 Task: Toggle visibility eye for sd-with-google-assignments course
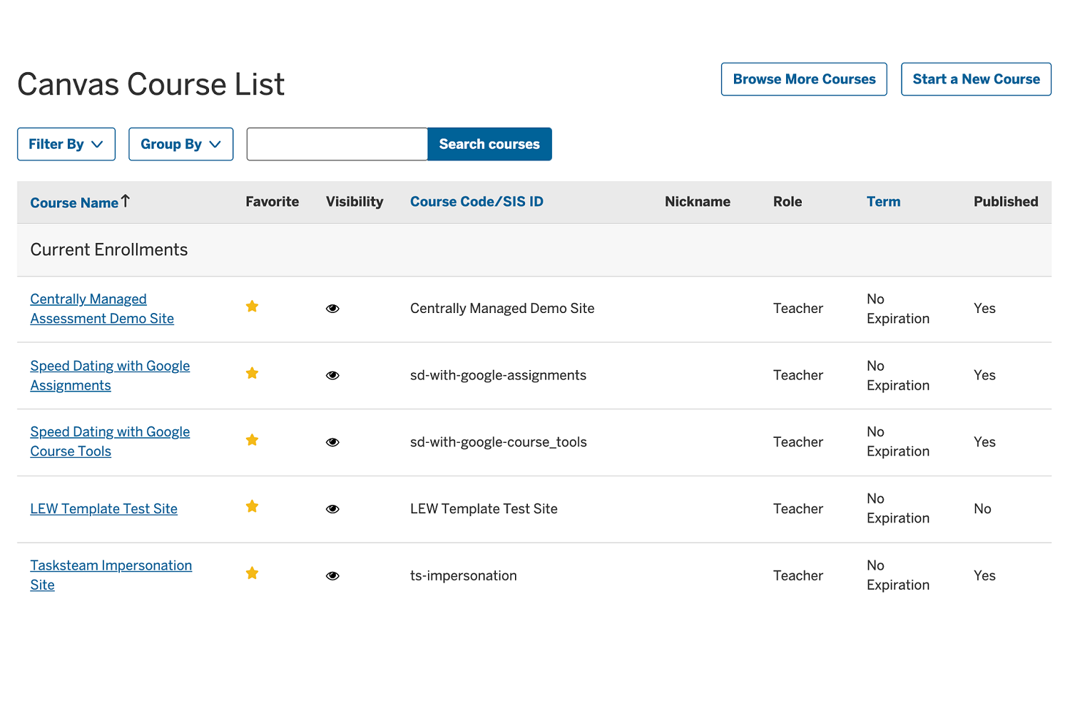pos(332,376)
